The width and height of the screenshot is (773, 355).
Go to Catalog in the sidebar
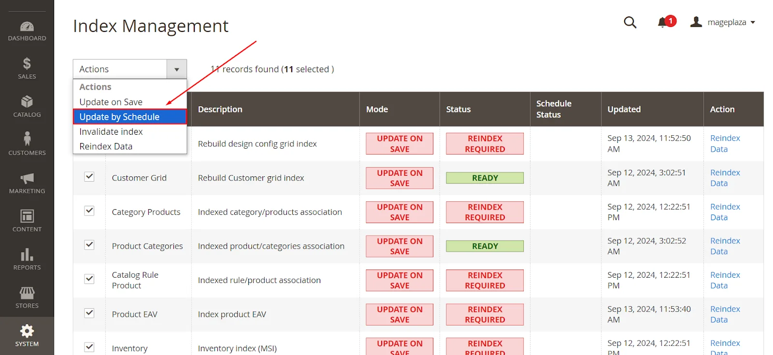27,107
